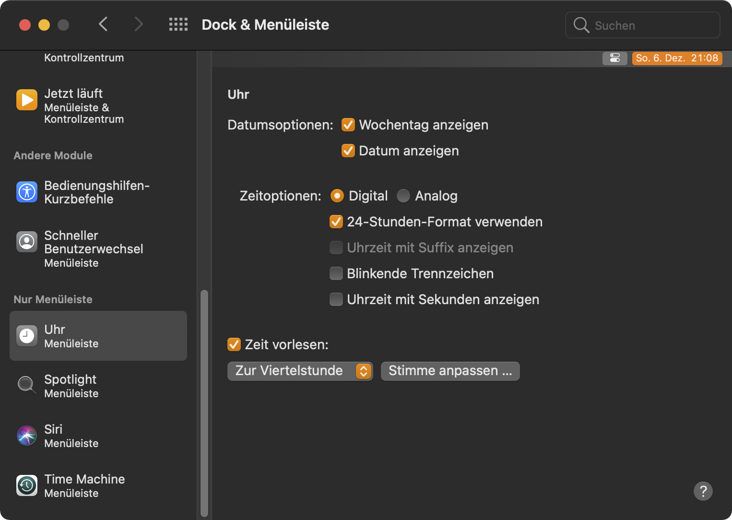Click the Spotlight magnifier icon in sidebar

click(26, 385)
